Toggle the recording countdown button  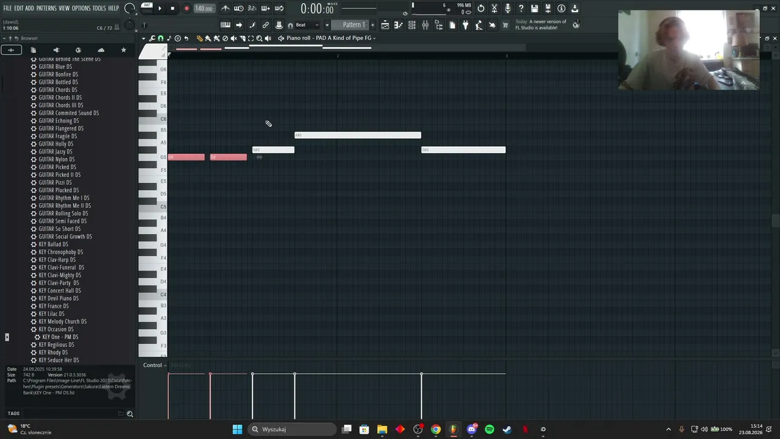point(252,9)
